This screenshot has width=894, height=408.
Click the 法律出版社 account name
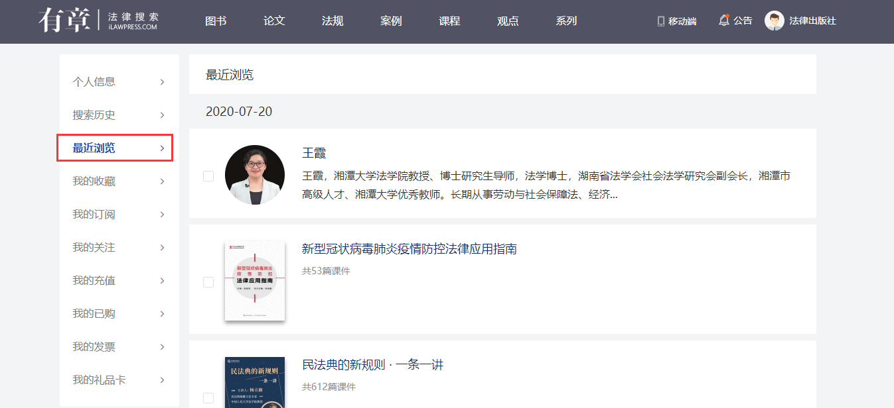pos(812,21)
